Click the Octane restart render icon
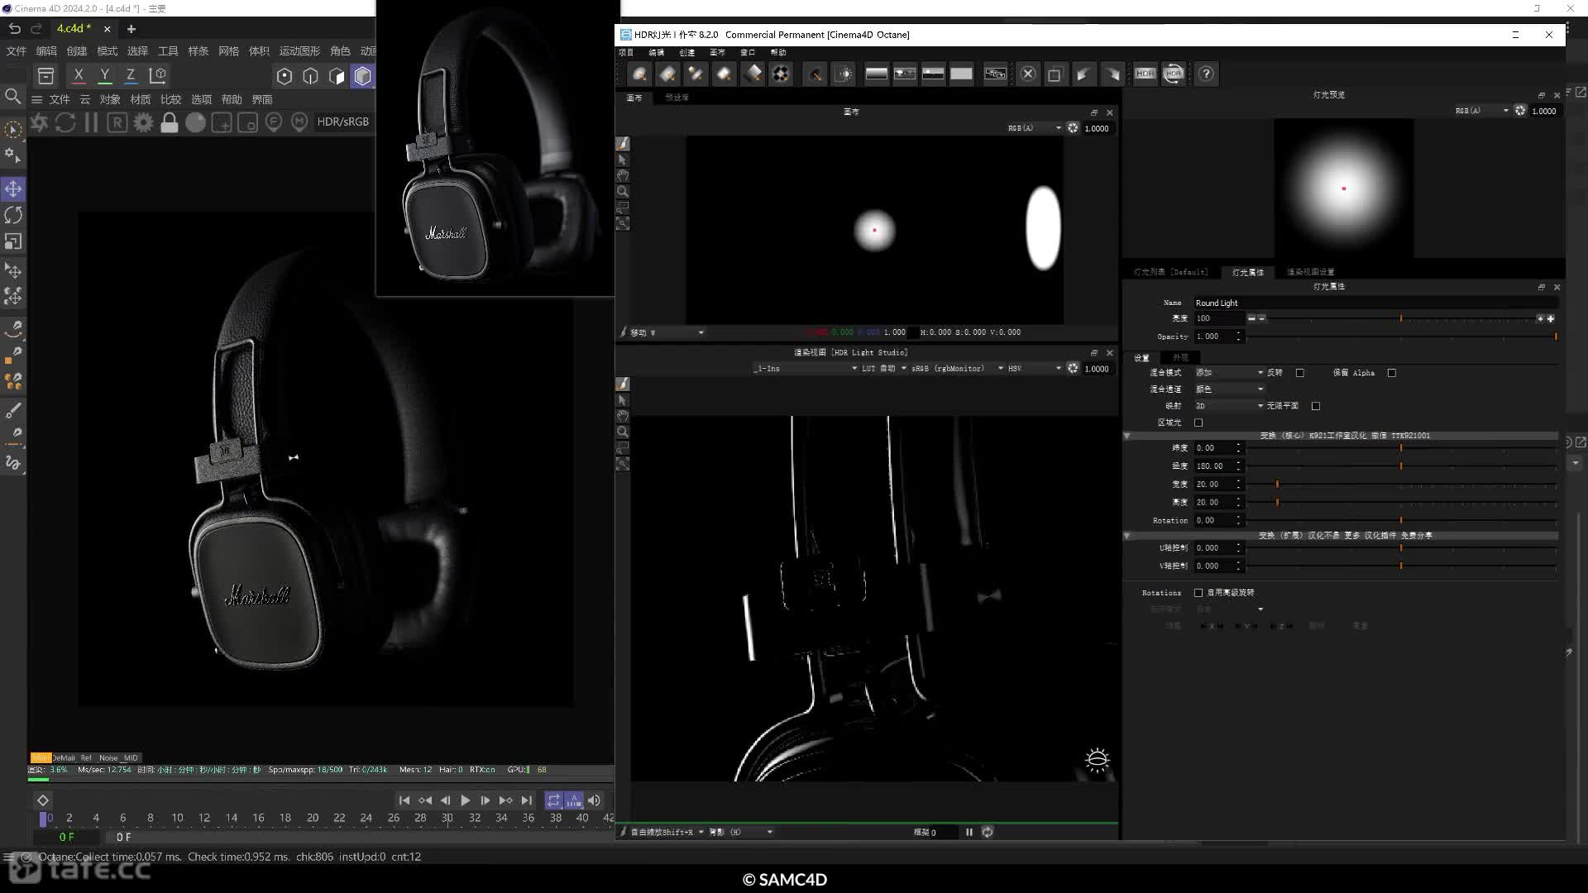Viewport: 1588px width, 893px height. pos(65,122)
